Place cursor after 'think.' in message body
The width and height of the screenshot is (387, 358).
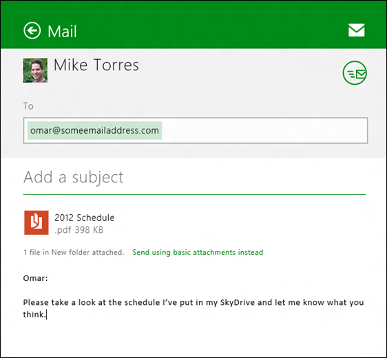coord(46,315)
